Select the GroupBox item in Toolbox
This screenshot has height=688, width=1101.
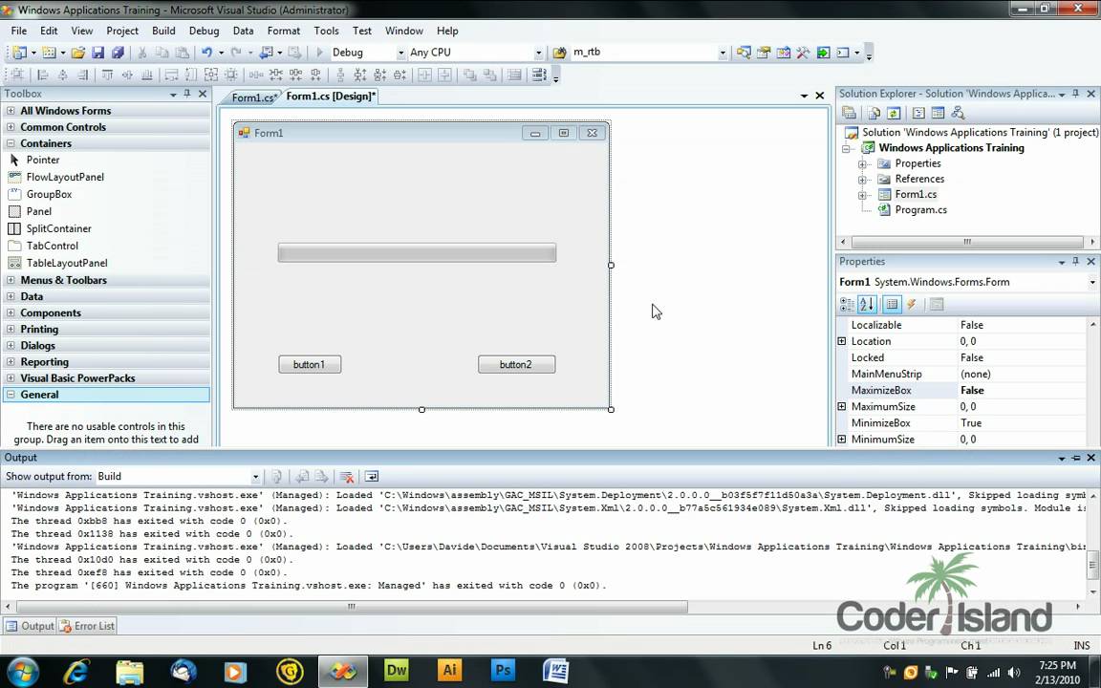coord(49,195)
